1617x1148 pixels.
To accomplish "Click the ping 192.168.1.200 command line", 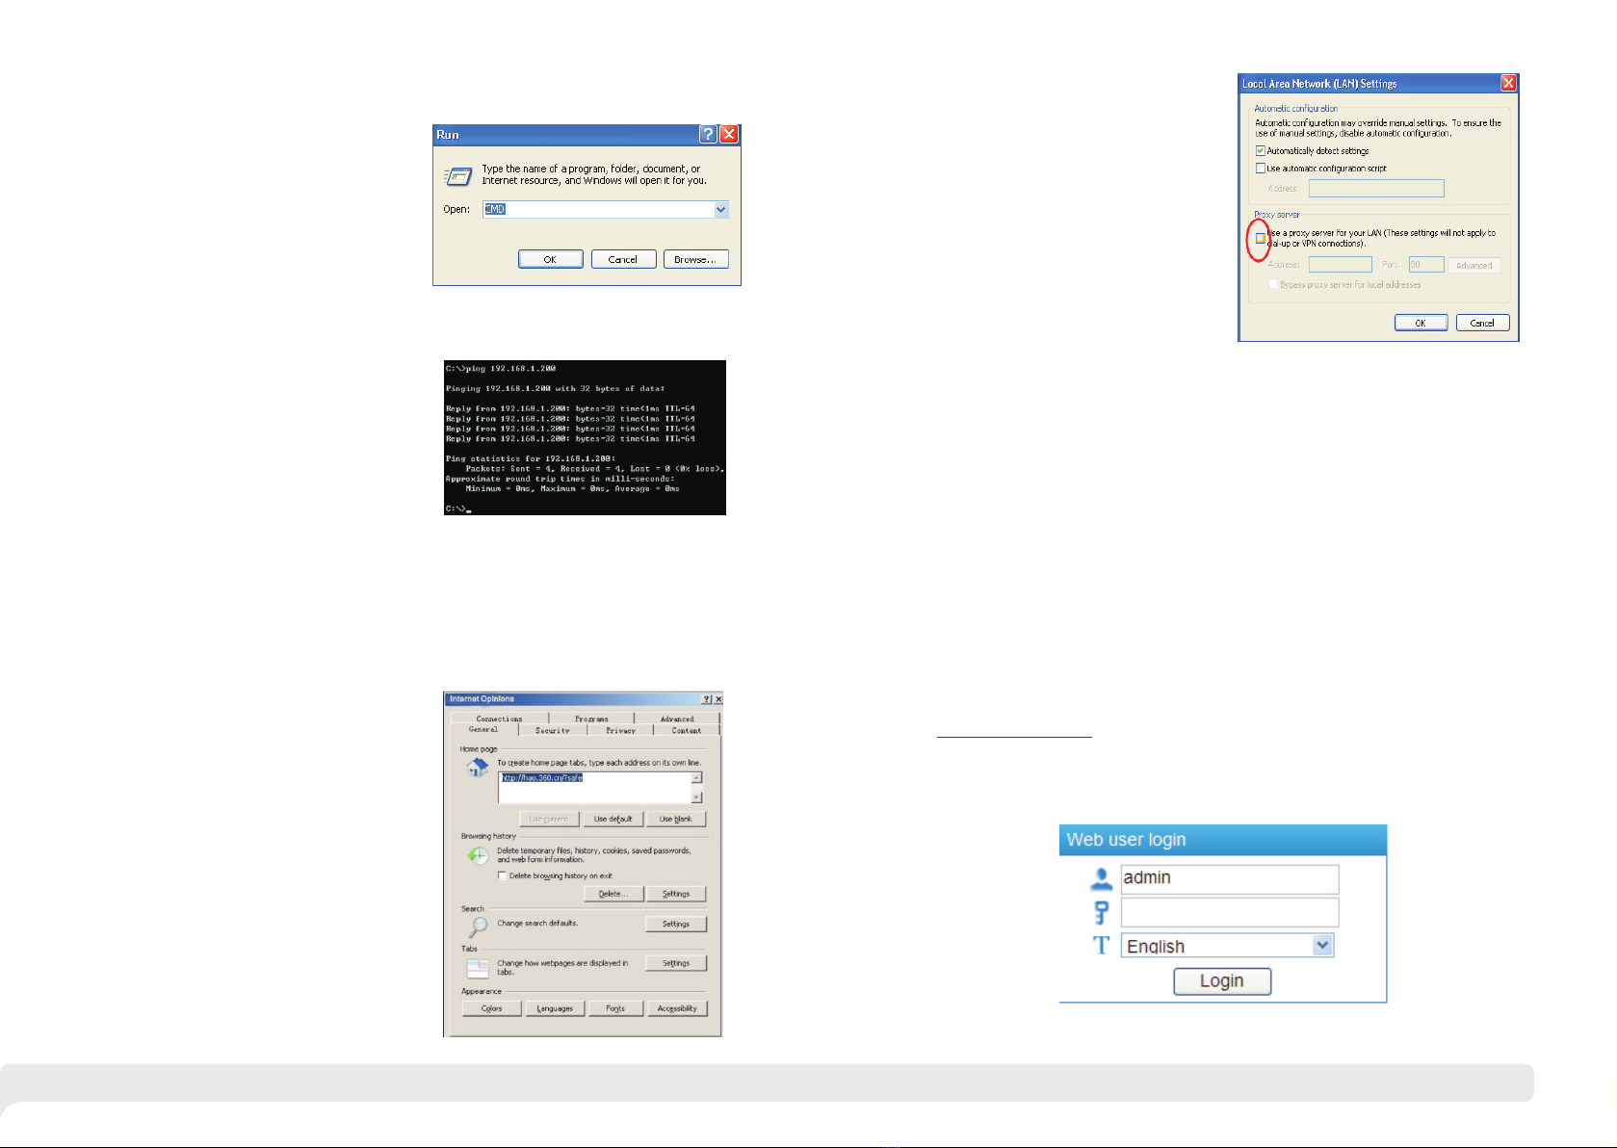I will click(501, 369).
